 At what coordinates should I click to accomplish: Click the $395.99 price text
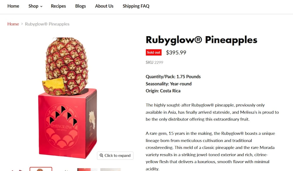pyautogui.click(x=176, y=53)
